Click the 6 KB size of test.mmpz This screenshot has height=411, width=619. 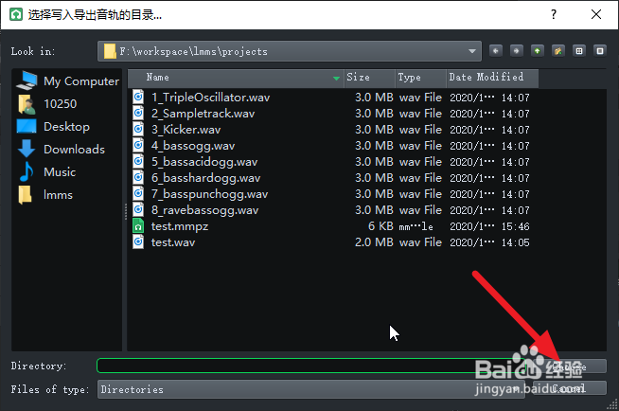380,226
